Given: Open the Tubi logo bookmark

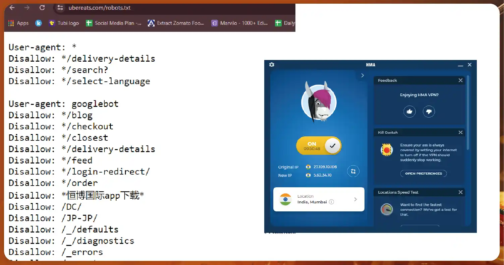Looking at the screenshot, I should click(64, 23).
